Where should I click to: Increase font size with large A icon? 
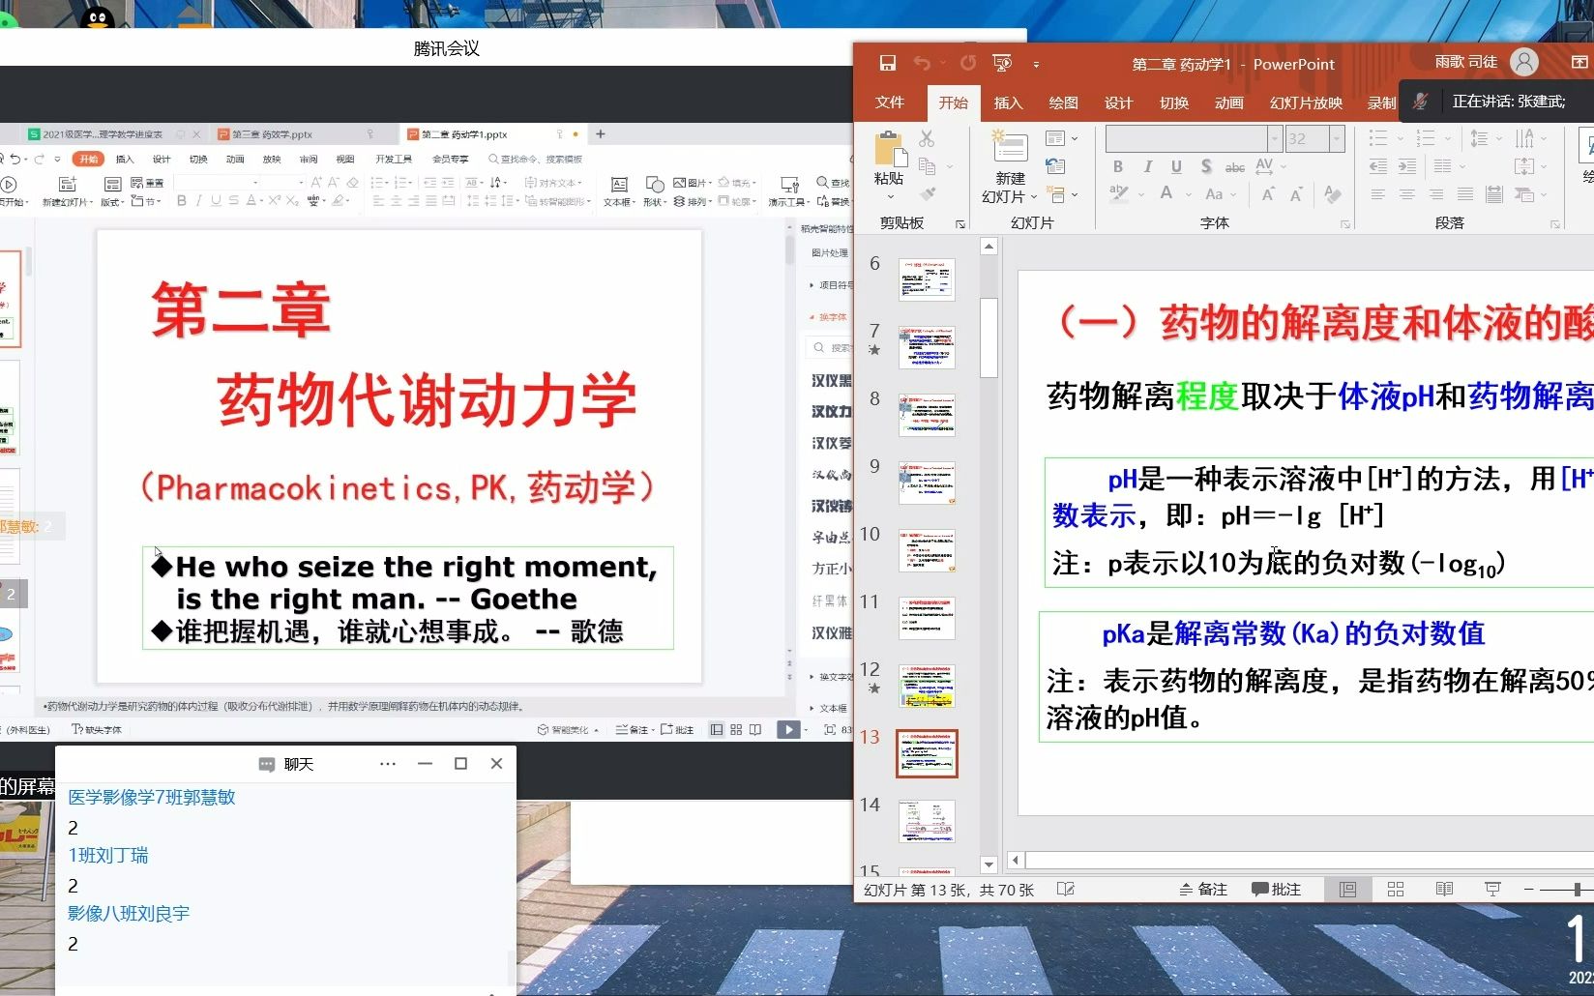coord(1268,194)
